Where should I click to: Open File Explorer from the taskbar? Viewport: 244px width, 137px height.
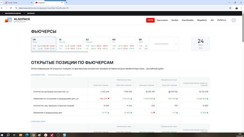[21, 135]
